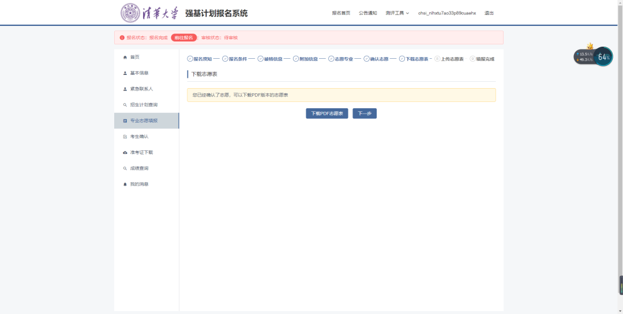This screenshot has width=623, height=314.
Task: Click the 审核状态:待审核 text
Action: [x=219, y=37]
